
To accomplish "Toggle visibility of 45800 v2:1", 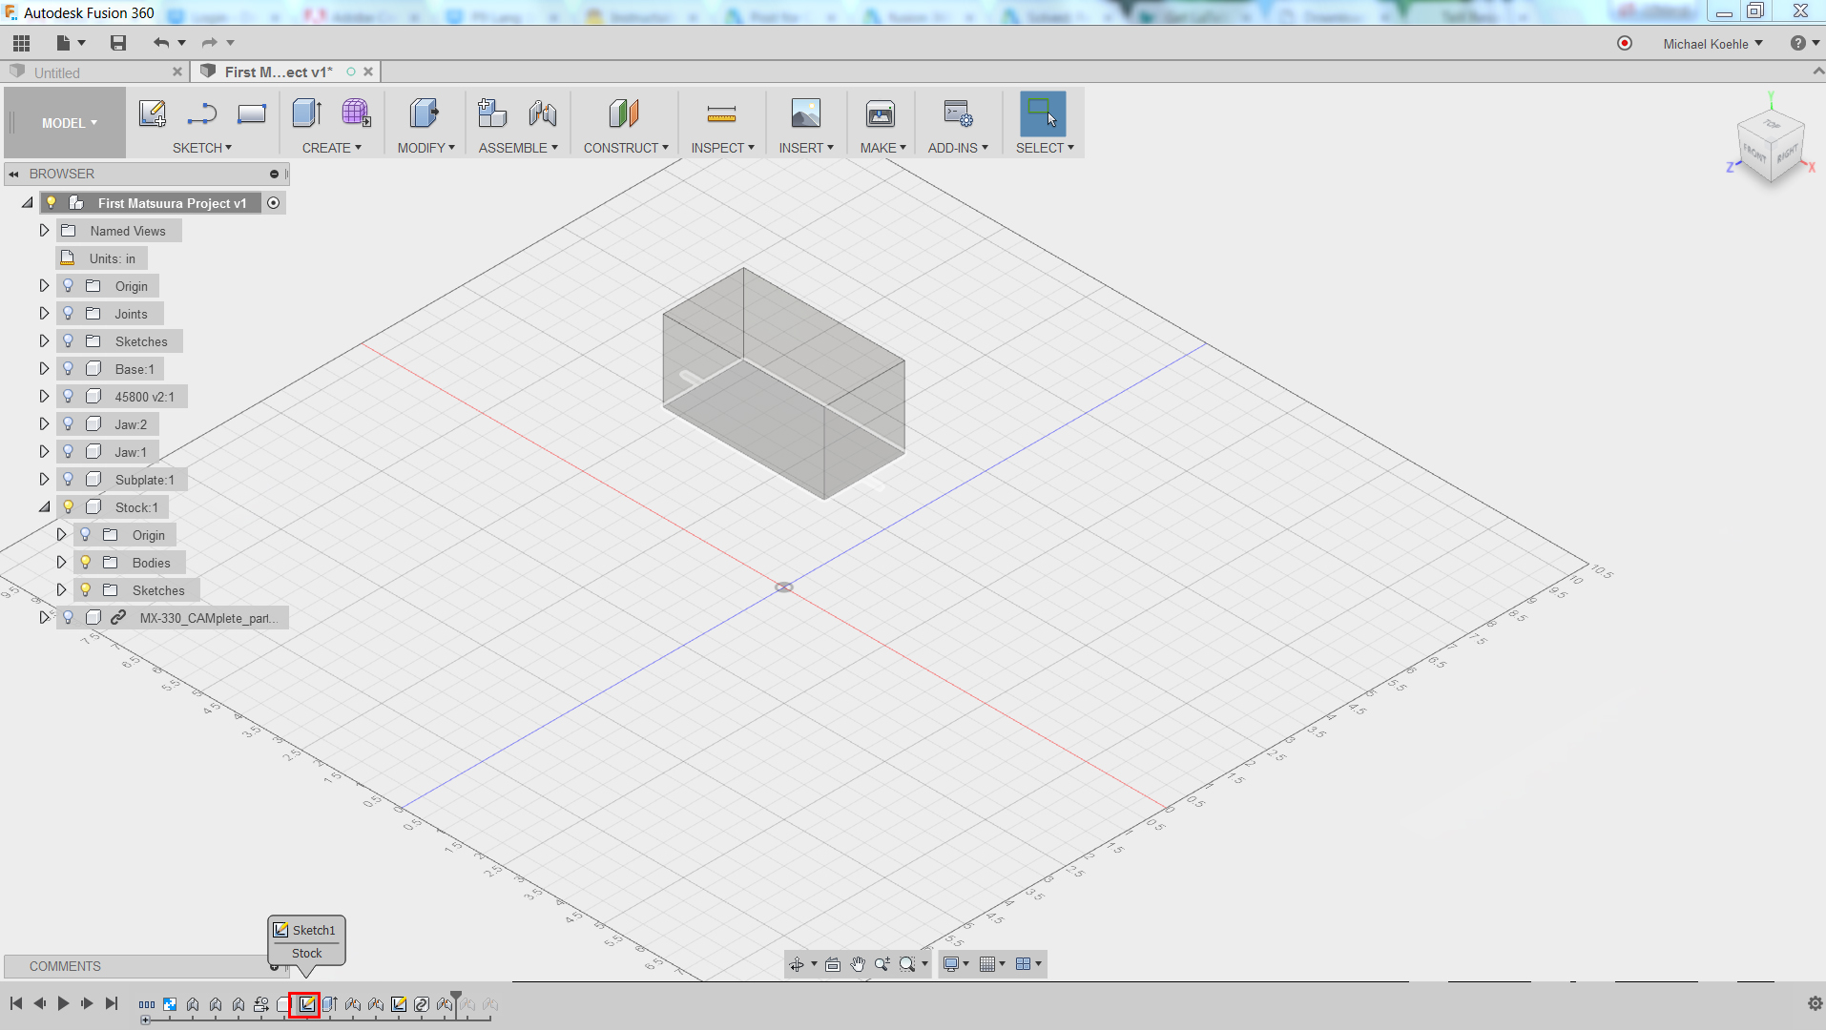I will [x=69, y=396].
